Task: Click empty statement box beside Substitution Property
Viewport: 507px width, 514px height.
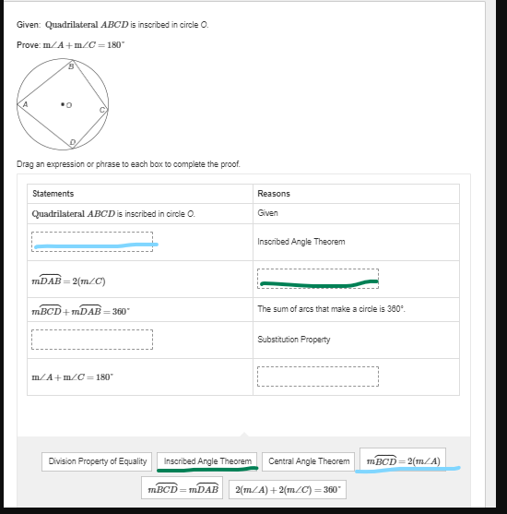Action: click(x=92, y=340)
